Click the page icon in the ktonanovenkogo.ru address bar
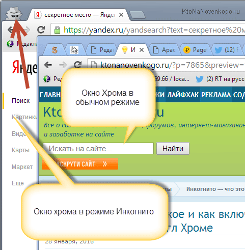245x250 pixels. pyautogui.click(x=94, y=65)
